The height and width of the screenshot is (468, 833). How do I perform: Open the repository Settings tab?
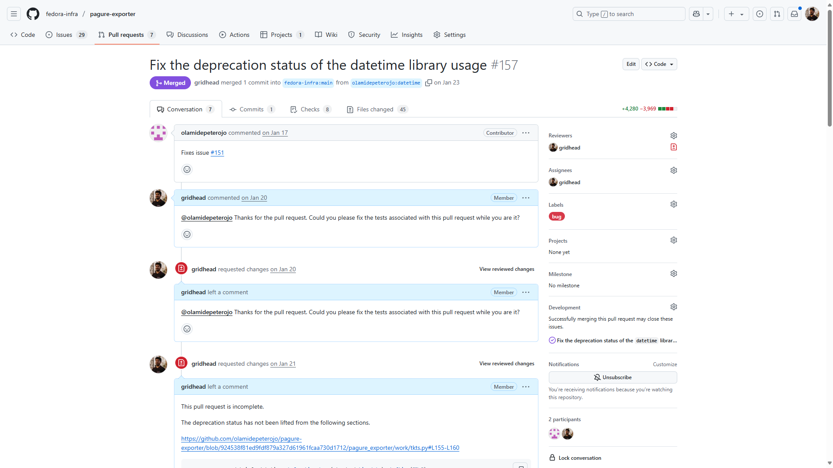449,35
